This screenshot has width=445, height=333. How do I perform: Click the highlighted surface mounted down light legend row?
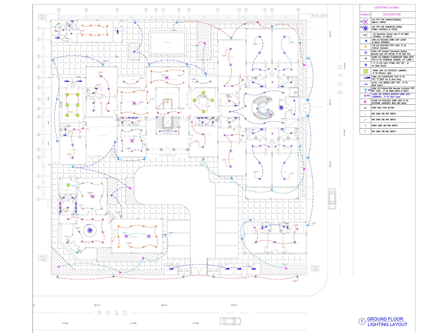coord(366,95)
